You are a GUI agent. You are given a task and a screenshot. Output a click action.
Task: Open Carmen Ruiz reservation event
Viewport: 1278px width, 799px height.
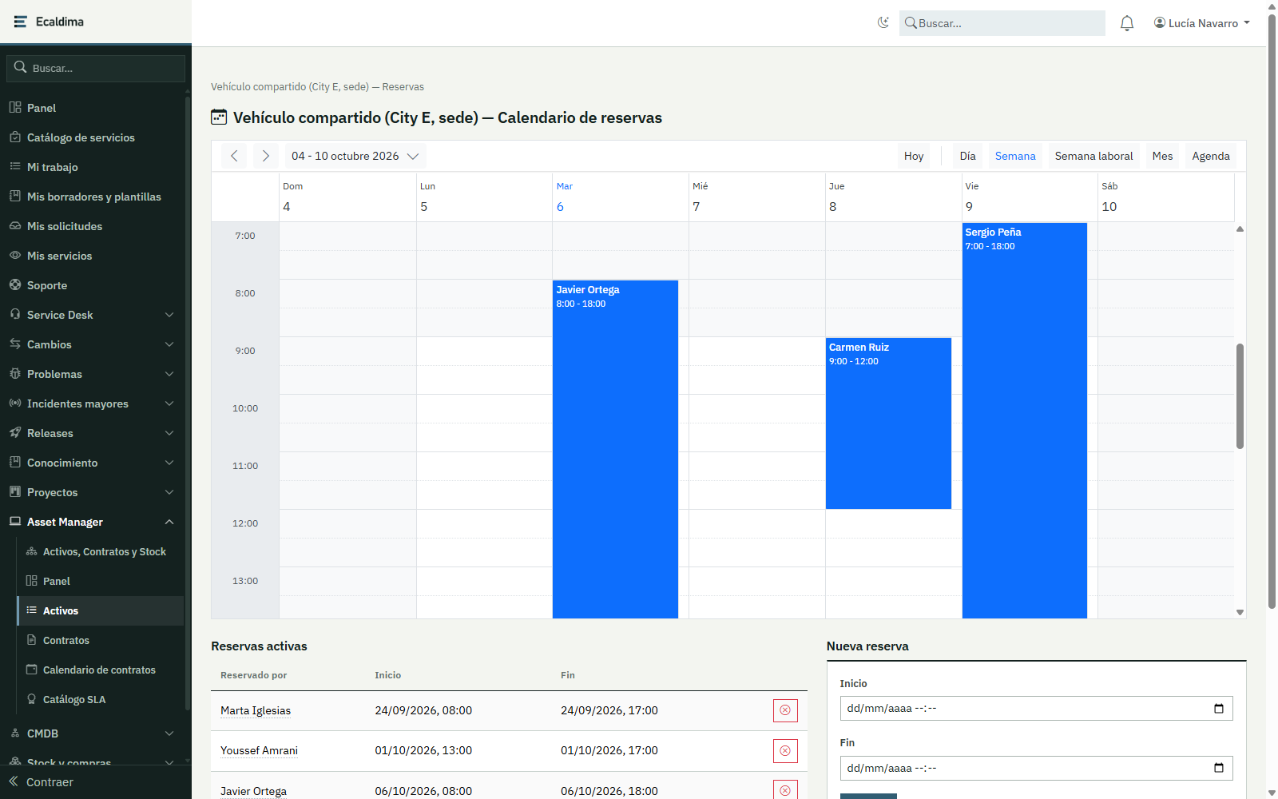[x=888, y=423]
